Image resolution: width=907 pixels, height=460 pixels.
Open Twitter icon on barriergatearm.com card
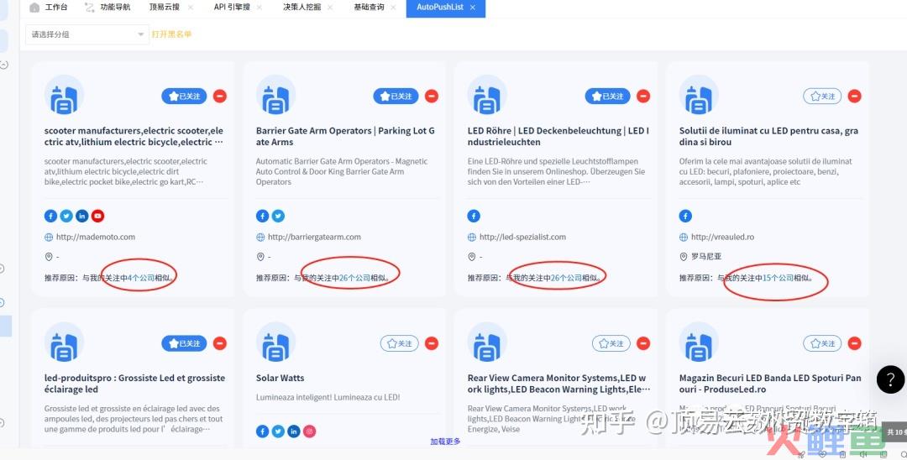(x=278, y=216)
